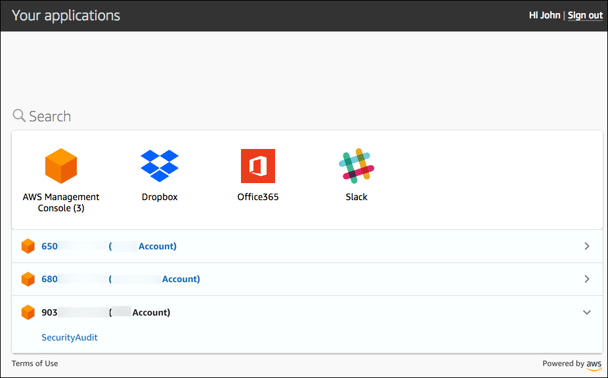Collapse the account 903 row
This screenshot has height=378, width=608.
click(x=586, y=312)
